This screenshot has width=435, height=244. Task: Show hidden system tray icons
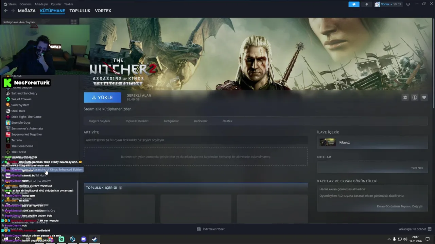389,239
